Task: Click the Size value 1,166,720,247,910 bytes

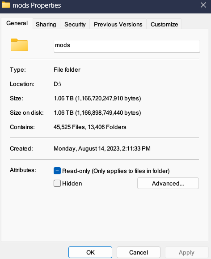Action: [97, 99]
